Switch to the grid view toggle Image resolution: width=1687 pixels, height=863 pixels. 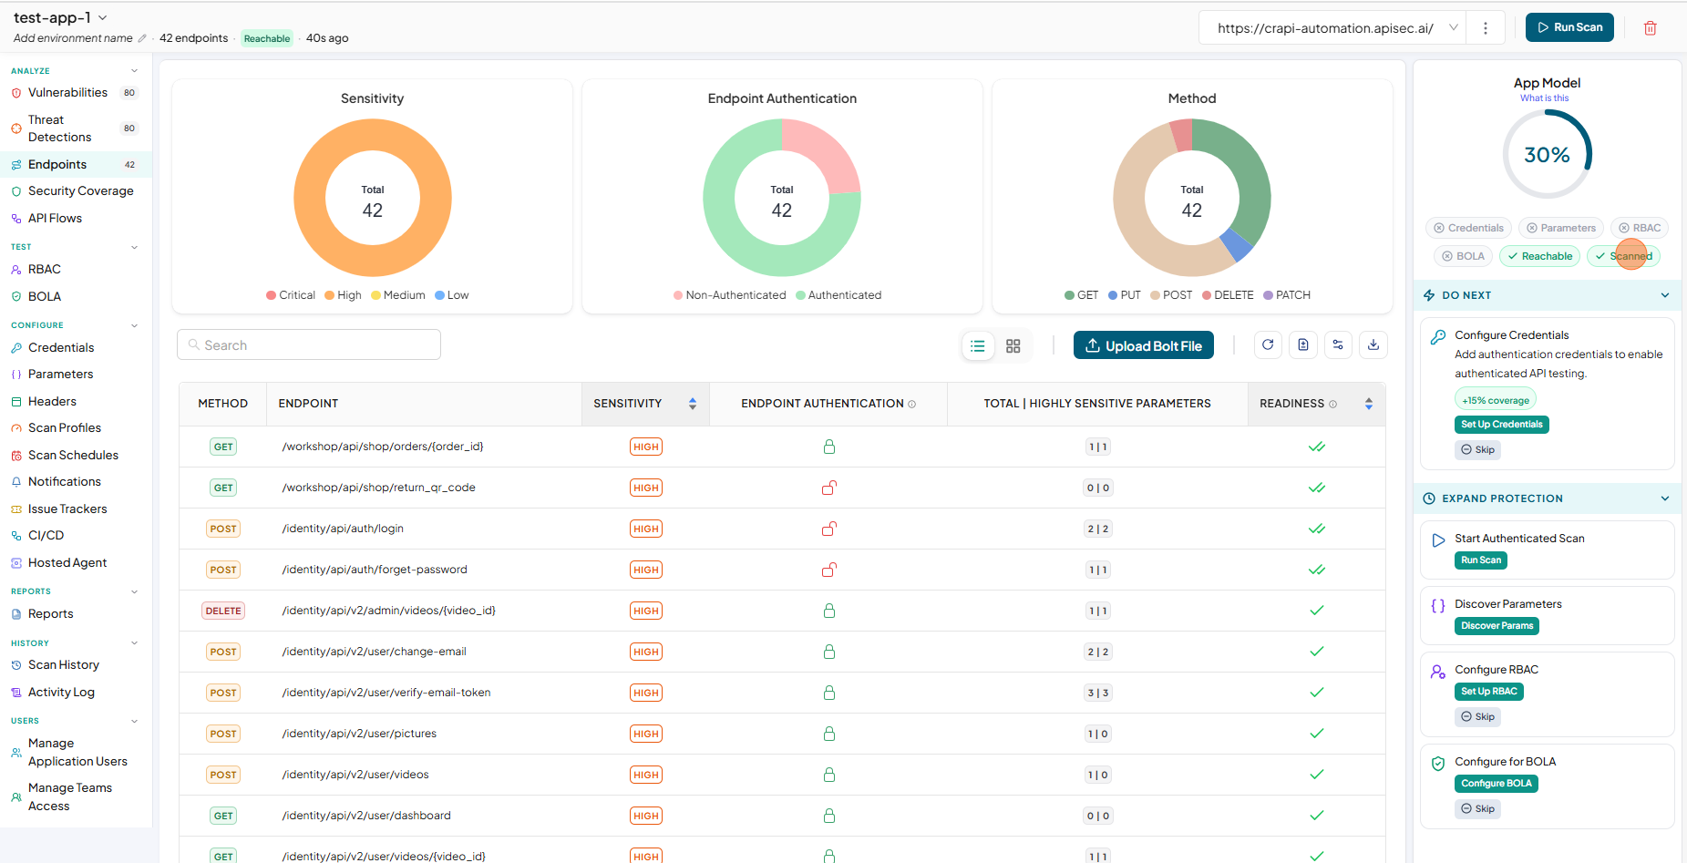[x=1013, y=346]
